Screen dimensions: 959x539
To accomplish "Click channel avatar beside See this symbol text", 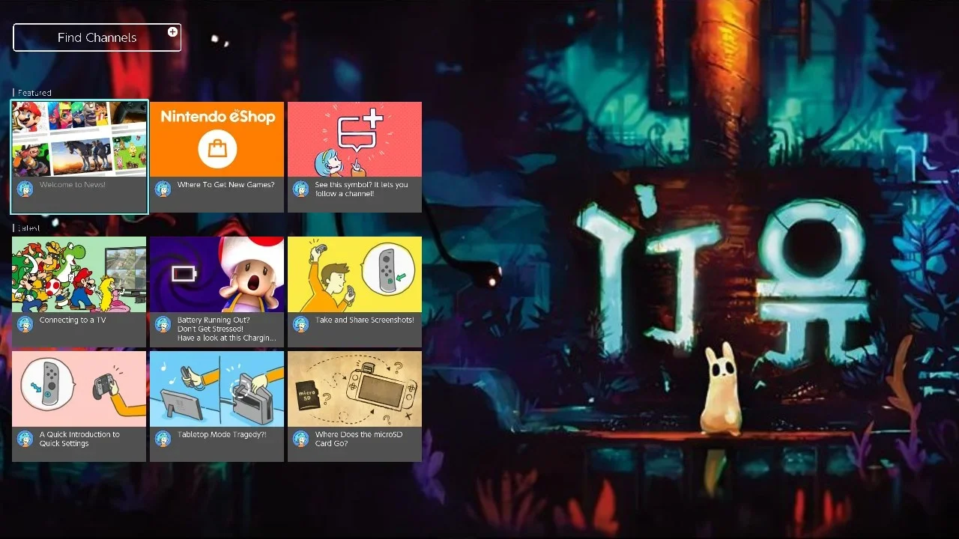I will click(301, 189).
